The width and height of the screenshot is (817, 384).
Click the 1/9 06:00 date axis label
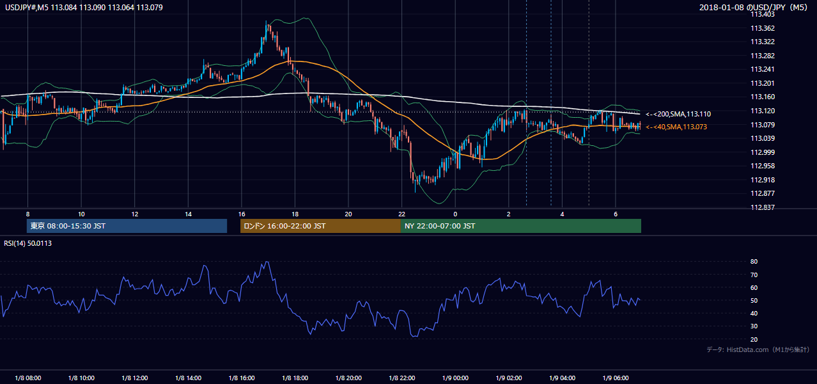(616, 378)
